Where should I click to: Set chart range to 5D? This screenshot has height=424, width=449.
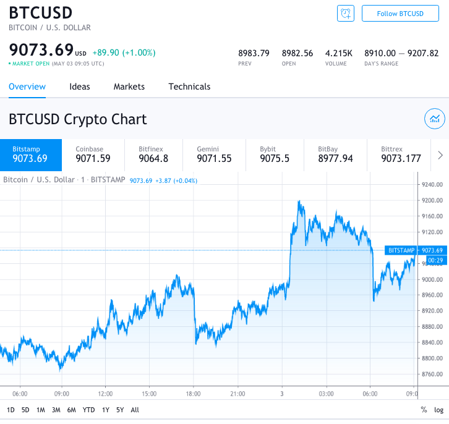pyautogui.click(x=25, y=410)
